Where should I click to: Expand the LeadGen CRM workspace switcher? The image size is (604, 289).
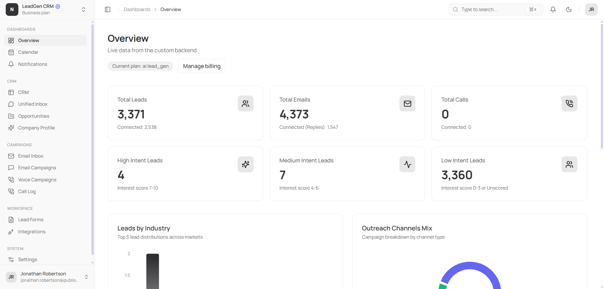tap(84, 9)
